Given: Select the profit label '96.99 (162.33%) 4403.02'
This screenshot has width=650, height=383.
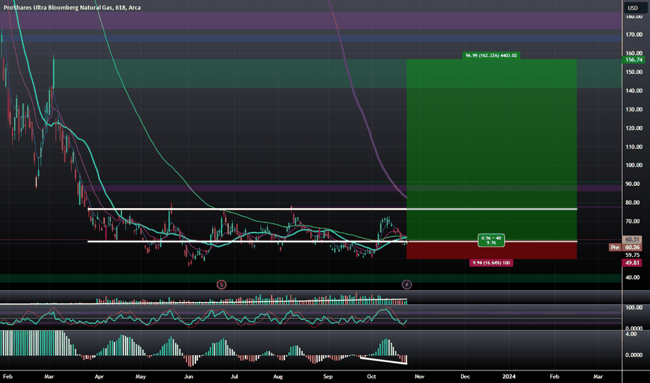Looking at the screenshot, I should click(491, 56).
